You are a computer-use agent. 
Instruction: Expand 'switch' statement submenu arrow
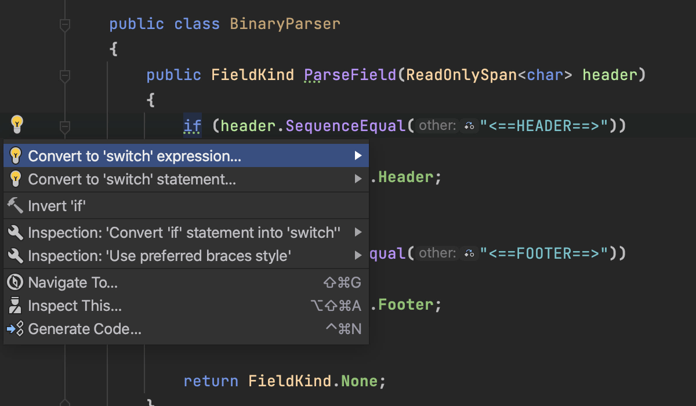(x=358, y=179)
